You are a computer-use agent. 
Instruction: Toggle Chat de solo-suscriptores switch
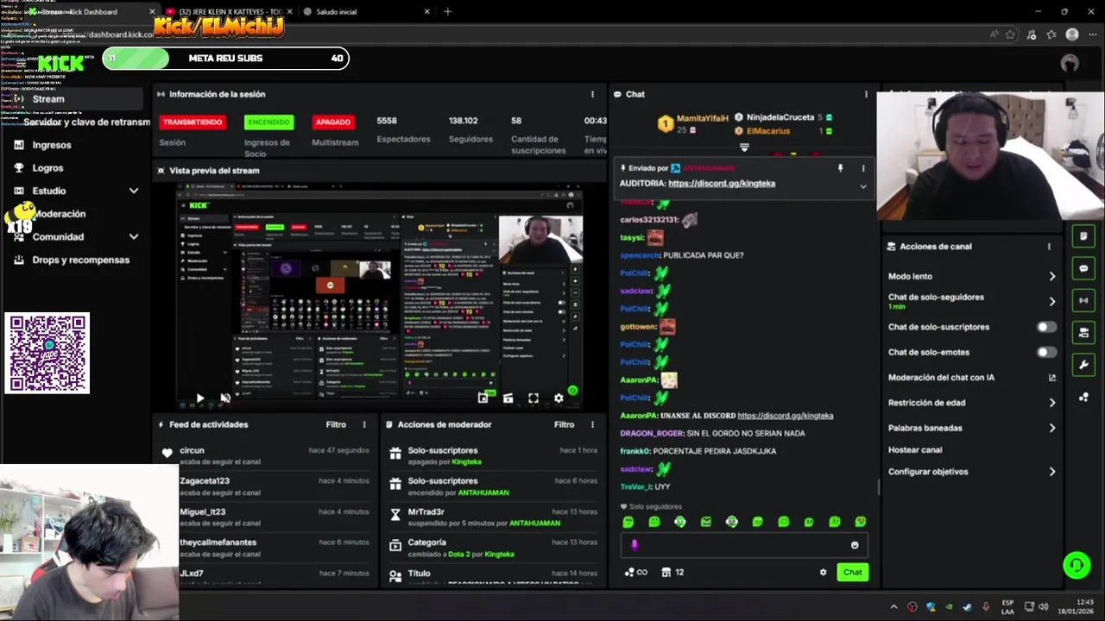point(1046,327)
